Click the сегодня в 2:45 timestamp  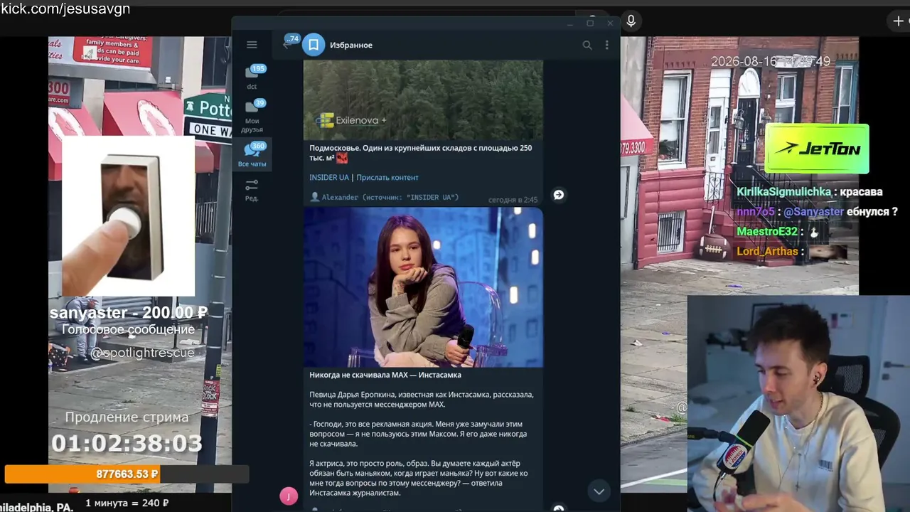click(513, 200)
